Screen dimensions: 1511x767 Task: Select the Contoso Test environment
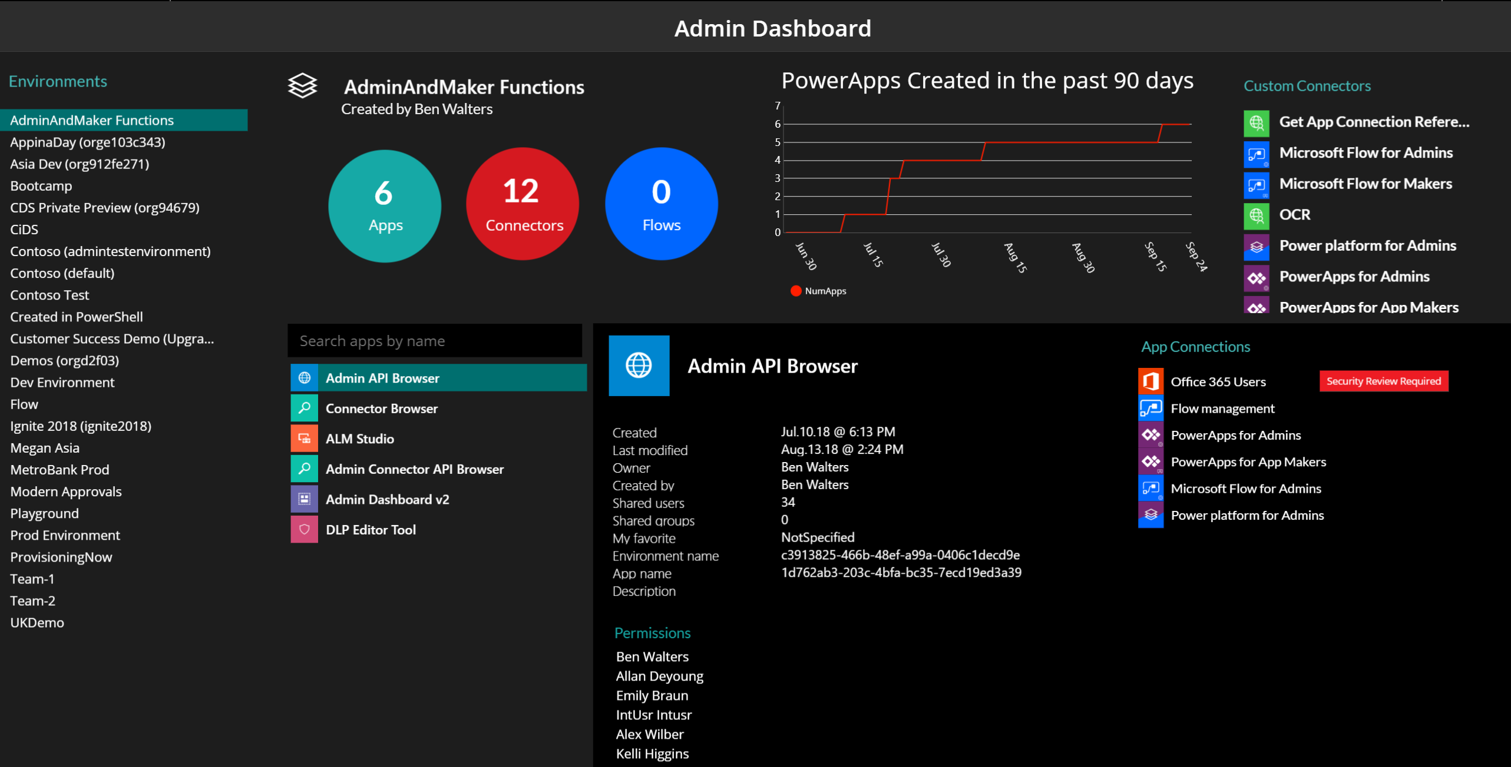(x=49, y=294)
